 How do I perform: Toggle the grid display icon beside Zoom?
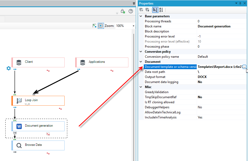pos(100,26)
